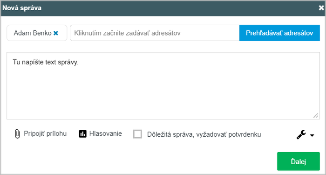Select the Pripojiť prílohu text link

click(45, 134)
